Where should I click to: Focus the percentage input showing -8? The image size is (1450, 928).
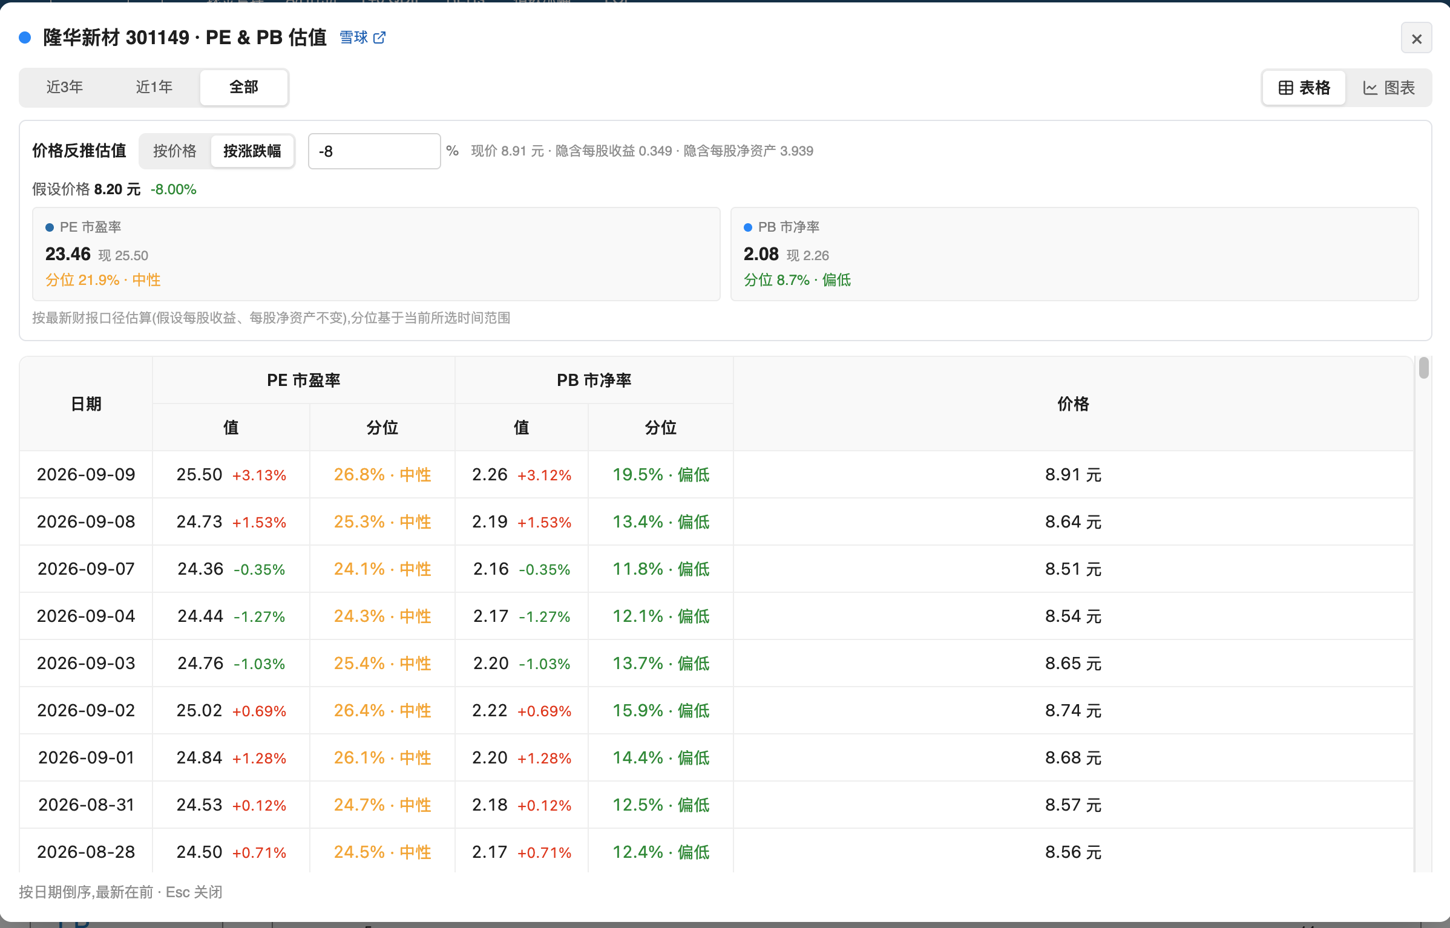[x=375, y=151]
